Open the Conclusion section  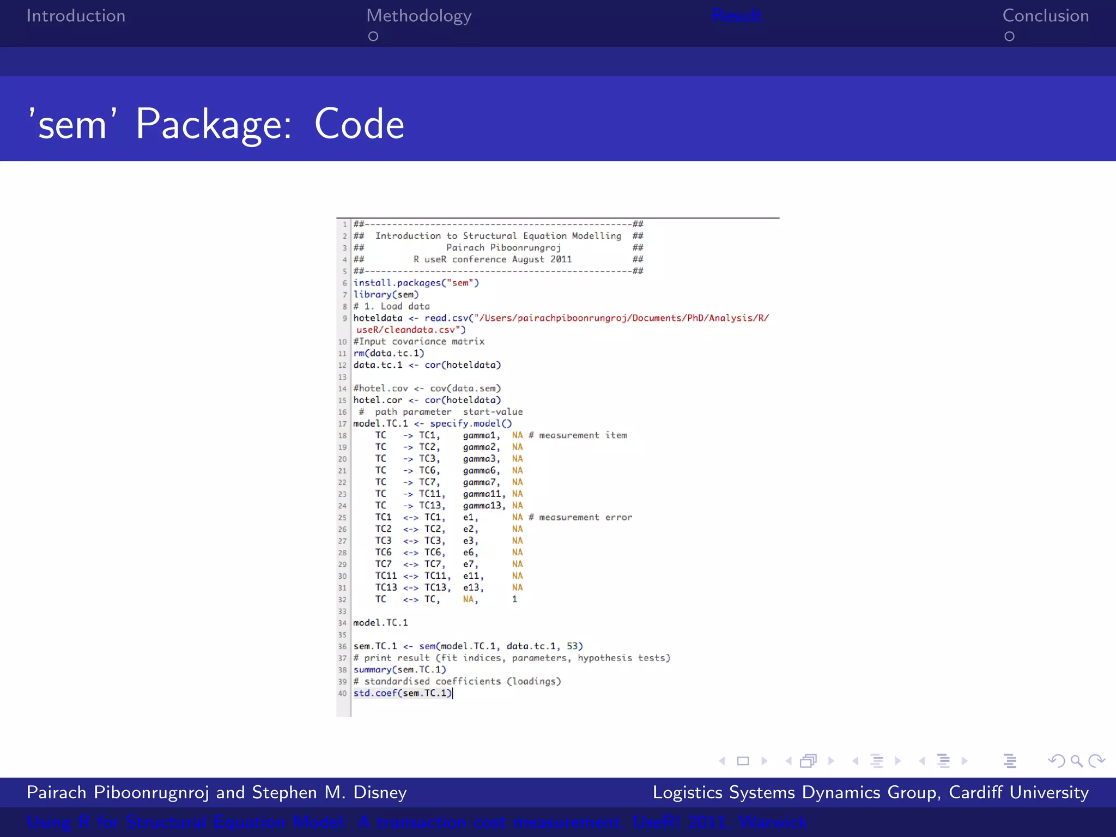point(1045,16)
